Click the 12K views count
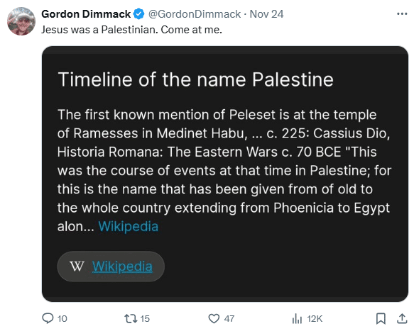The width and height of the screenshot is (414, 331). pyautogui.click(x=315, y=319)
